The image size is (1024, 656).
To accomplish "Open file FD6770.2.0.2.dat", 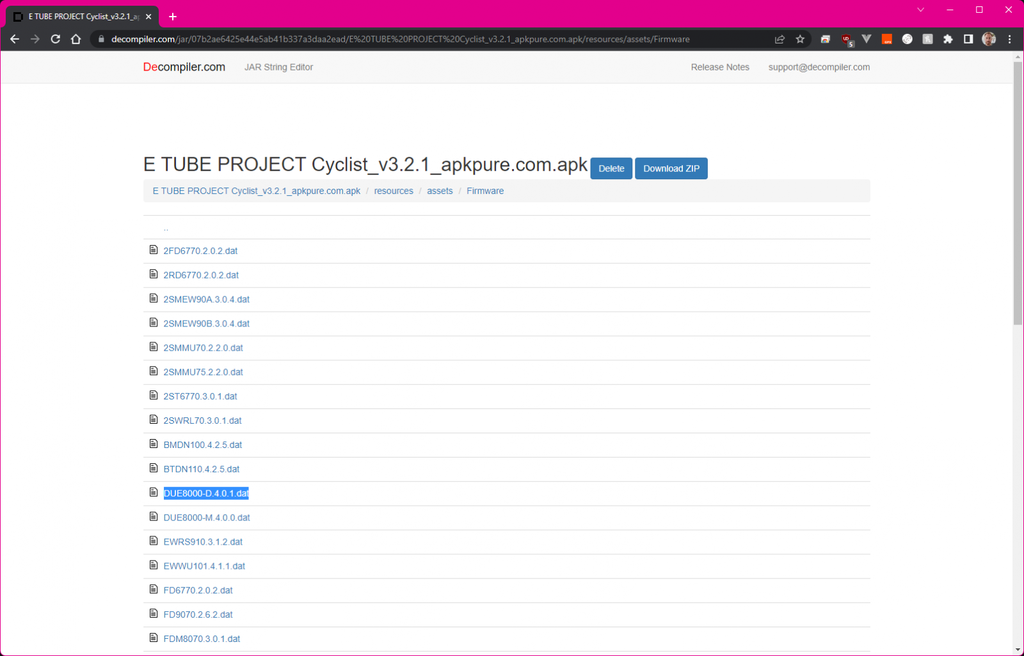I will click(198, 591).
